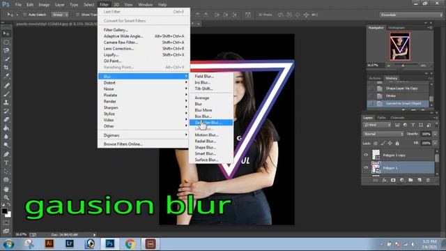Click the Navigator preview thumbnail
The width and height of the screenshot is (446, 251).
tap(399, 46)
